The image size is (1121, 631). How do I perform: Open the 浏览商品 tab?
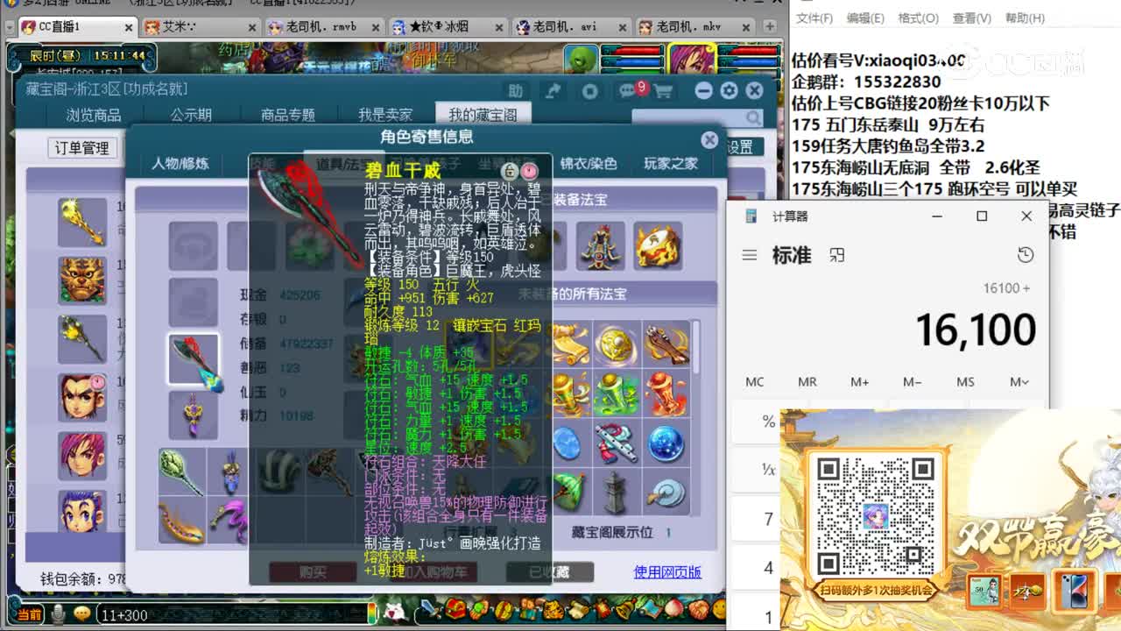click(x=94, y=115)
